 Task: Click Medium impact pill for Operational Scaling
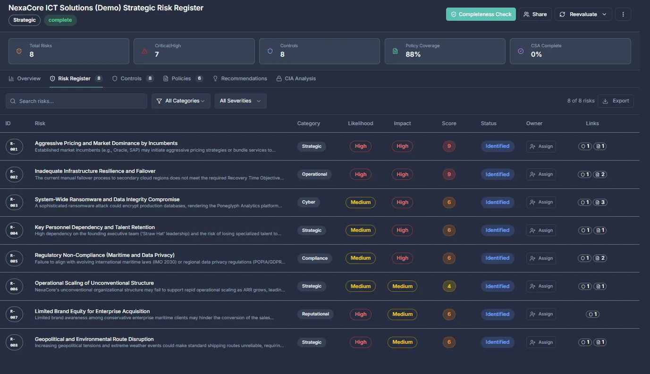403,286
